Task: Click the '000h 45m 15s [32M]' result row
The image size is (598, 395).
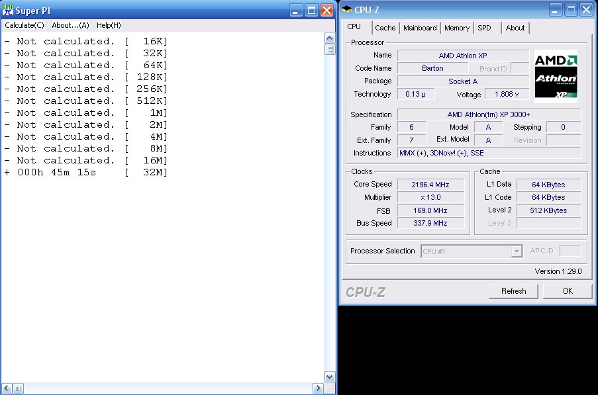Action: point(86,172)
